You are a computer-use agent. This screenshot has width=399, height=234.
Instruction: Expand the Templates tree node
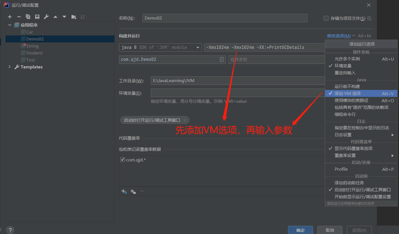10,67
